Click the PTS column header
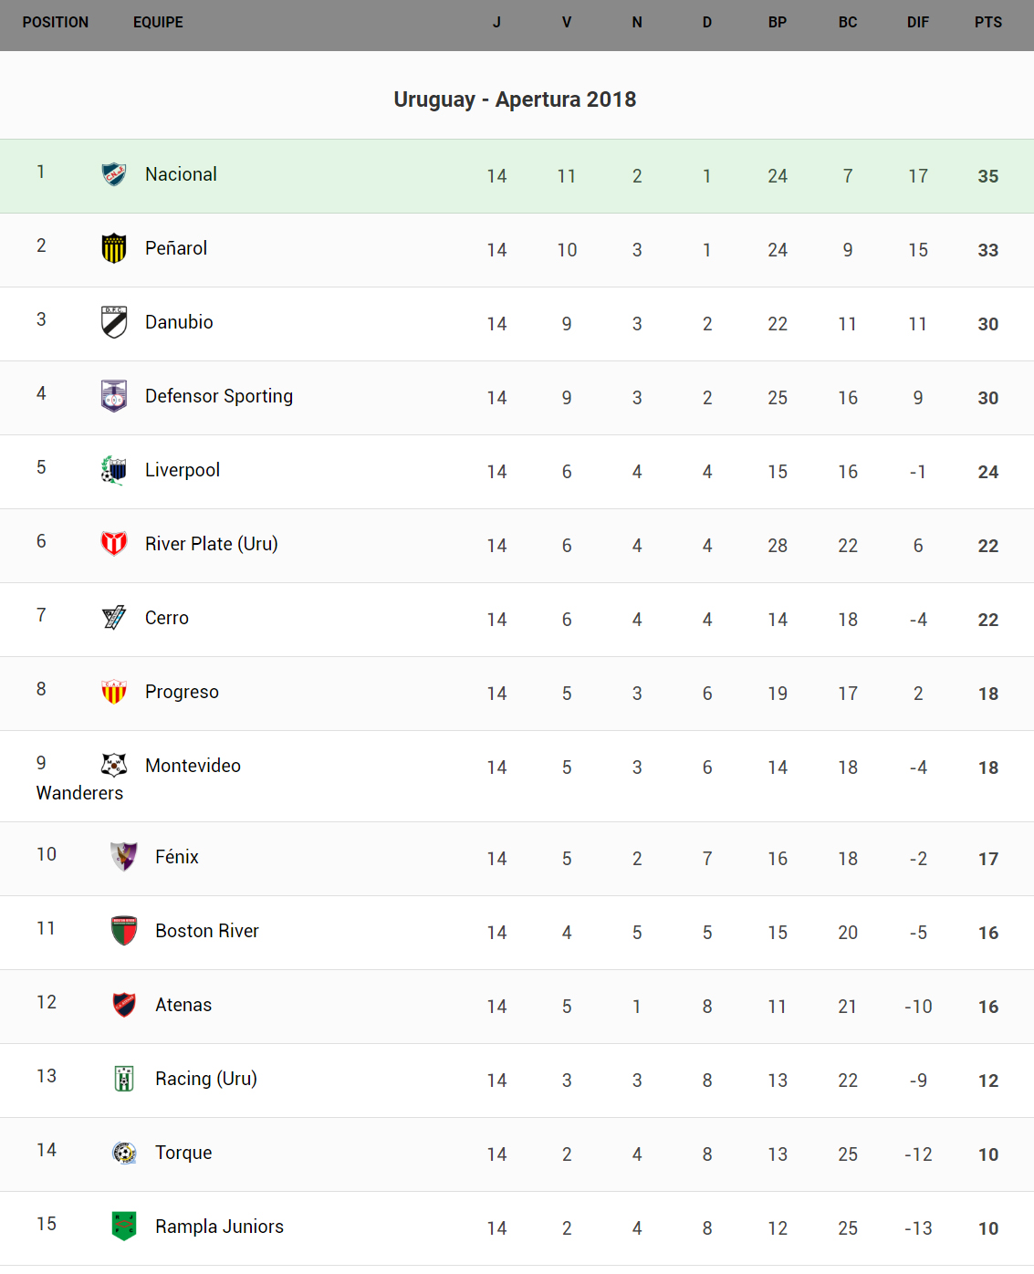Viewport: 1034px width, 1274px height. coord(987,22)
